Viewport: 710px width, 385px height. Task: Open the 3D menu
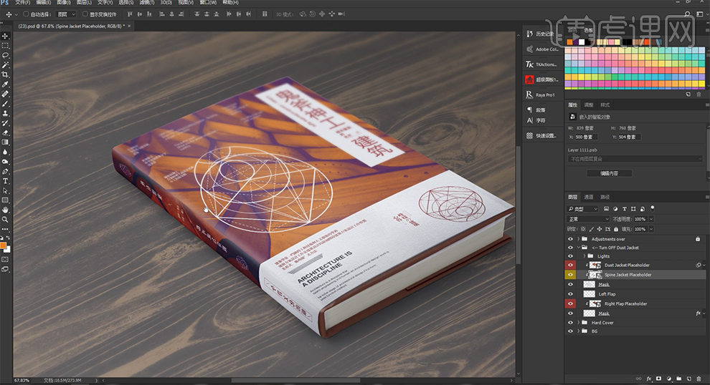pyautogui.click(x=166, y=2)
